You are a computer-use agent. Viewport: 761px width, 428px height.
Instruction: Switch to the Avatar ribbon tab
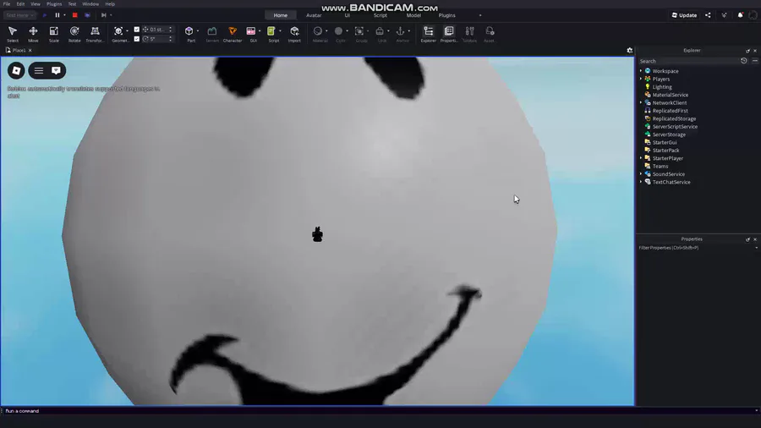(314, 15)
